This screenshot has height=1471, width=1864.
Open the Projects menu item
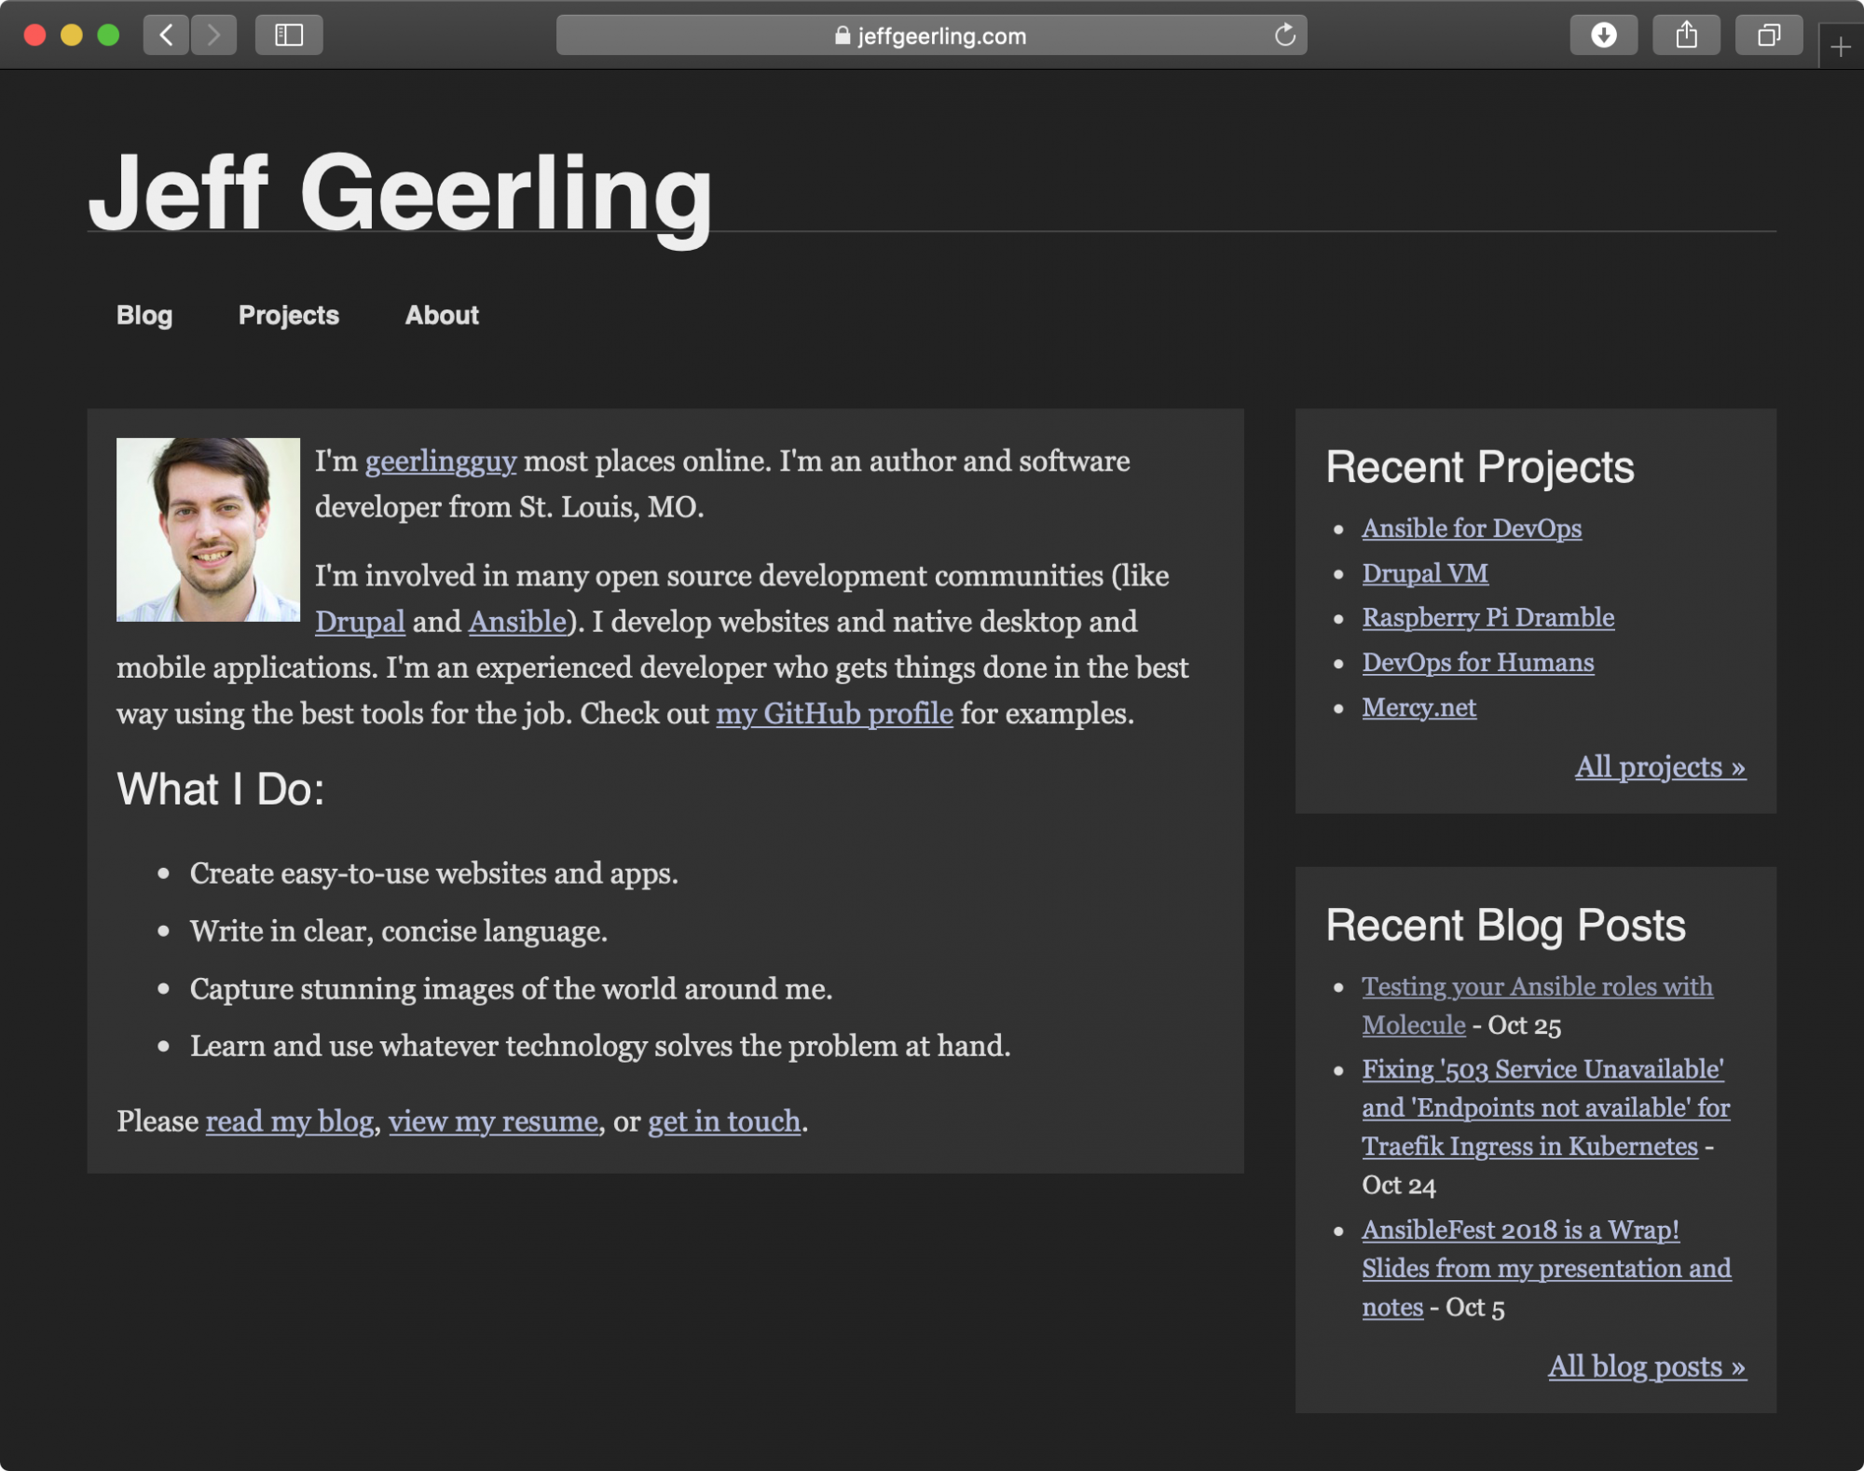click(289, 315)
